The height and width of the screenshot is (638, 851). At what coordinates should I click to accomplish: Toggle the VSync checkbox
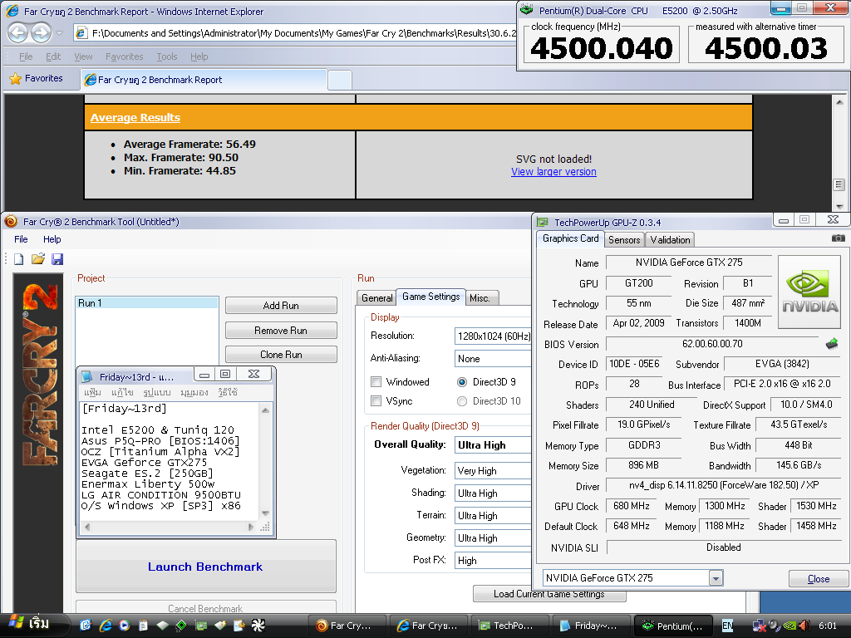pyautogui.click(x=376, y=401)
